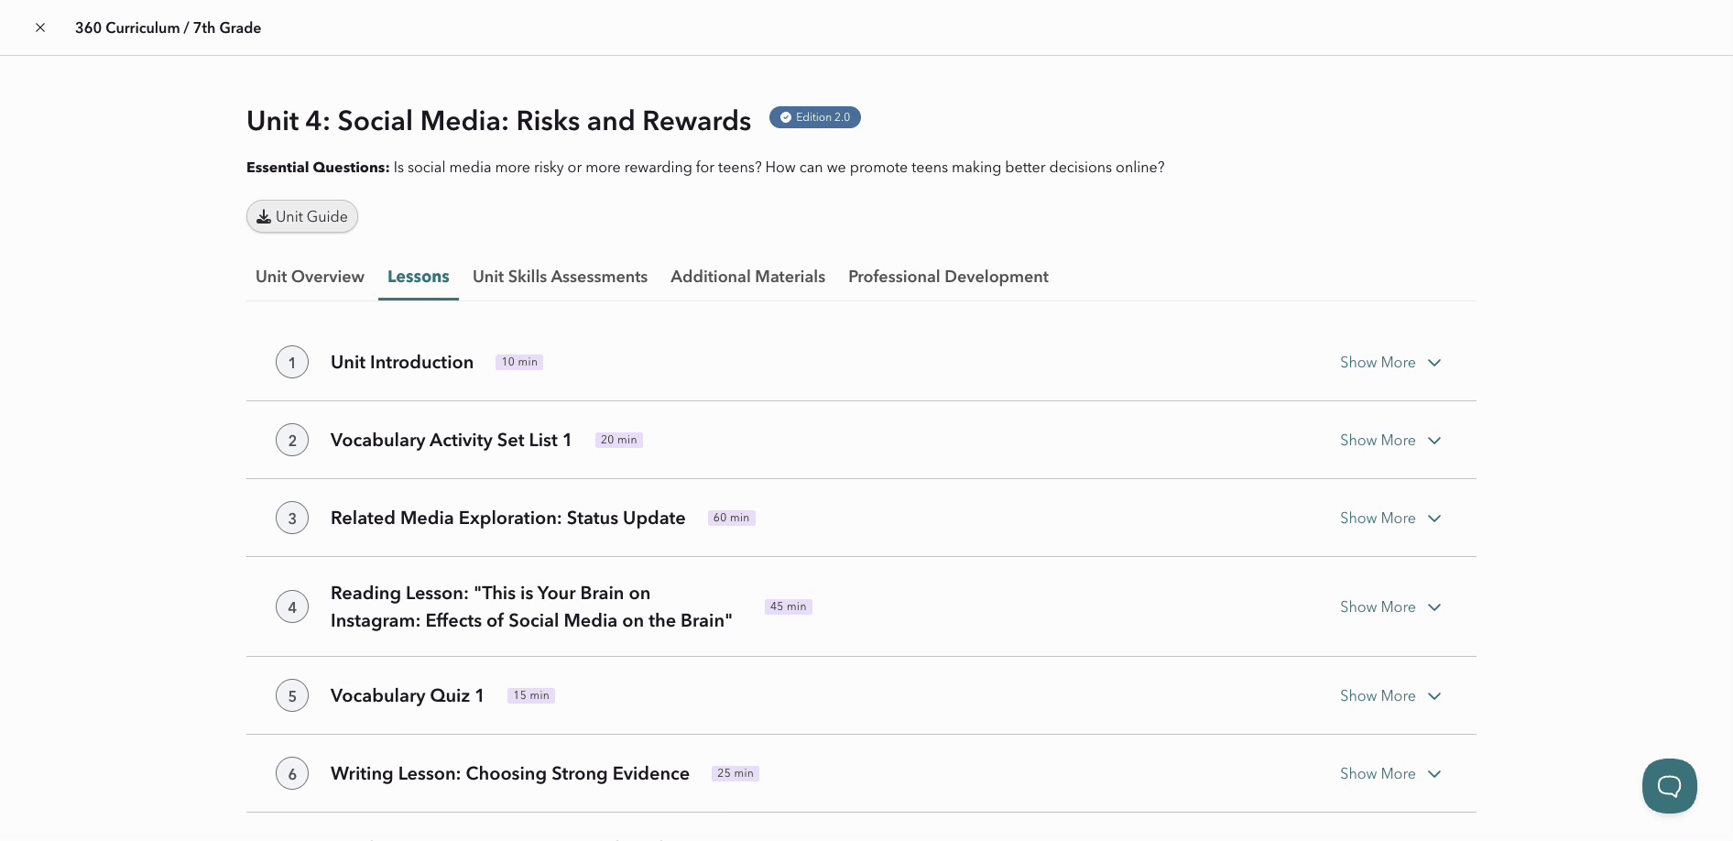This screenshot has width=1733, height=841.
Task: Switch to the Unit Overview tab
Action: click(310, 277)
